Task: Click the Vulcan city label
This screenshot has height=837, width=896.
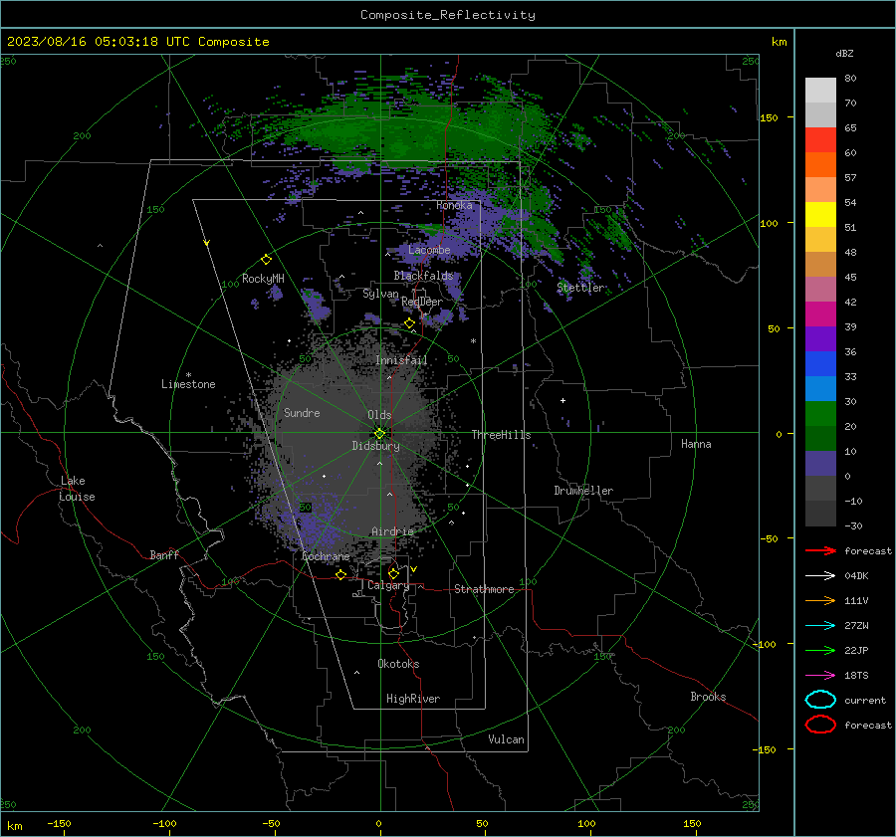Action: (x=507, y=739)
